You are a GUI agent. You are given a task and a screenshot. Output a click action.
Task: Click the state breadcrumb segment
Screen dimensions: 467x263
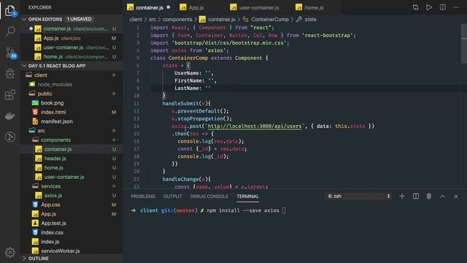coord(310,20)
